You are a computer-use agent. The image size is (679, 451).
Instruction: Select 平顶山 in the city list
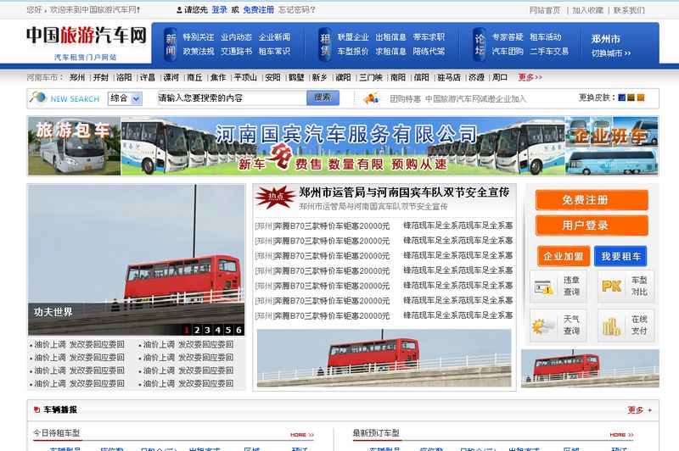tap(245, 77)
